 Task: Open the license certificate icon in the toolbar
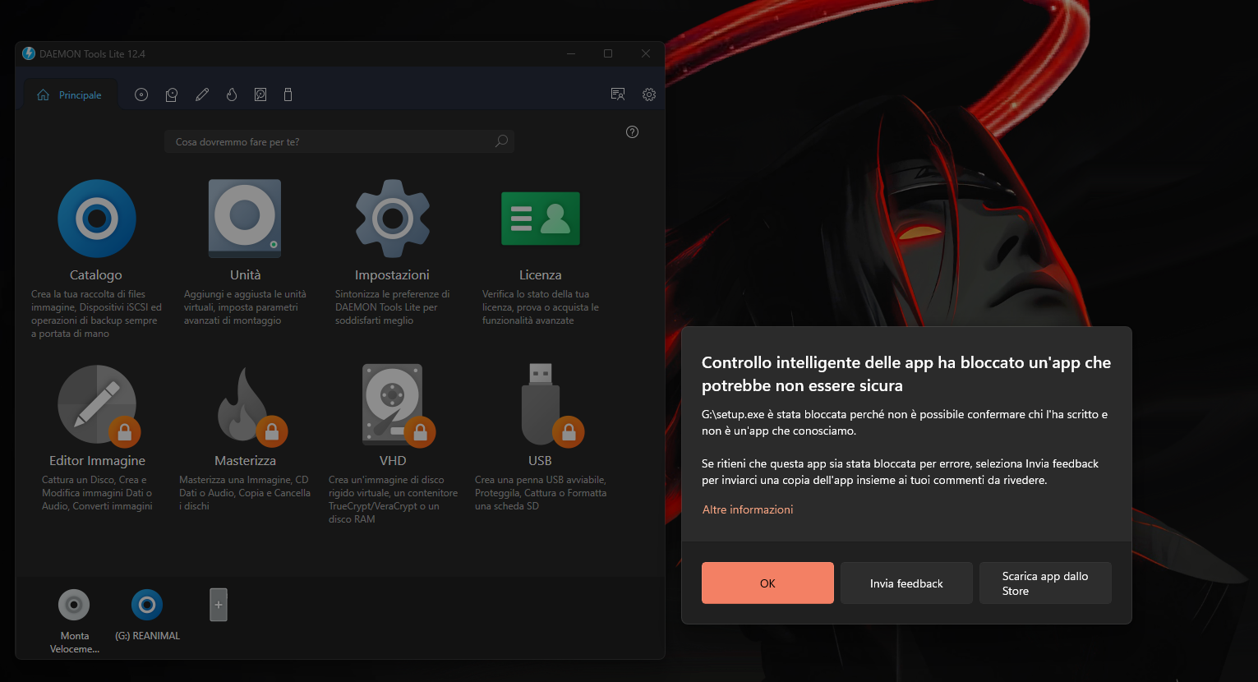[x=618, y=94]
